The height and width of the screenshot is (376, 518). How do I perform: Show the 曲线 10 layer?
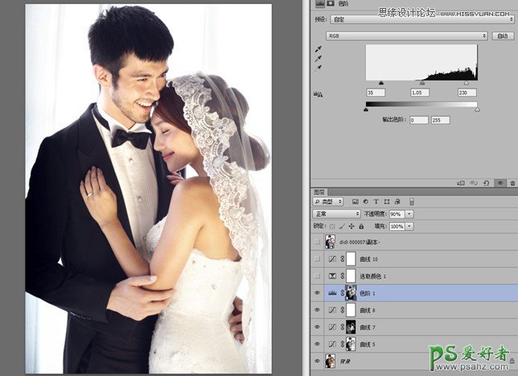tap(319, 258)
